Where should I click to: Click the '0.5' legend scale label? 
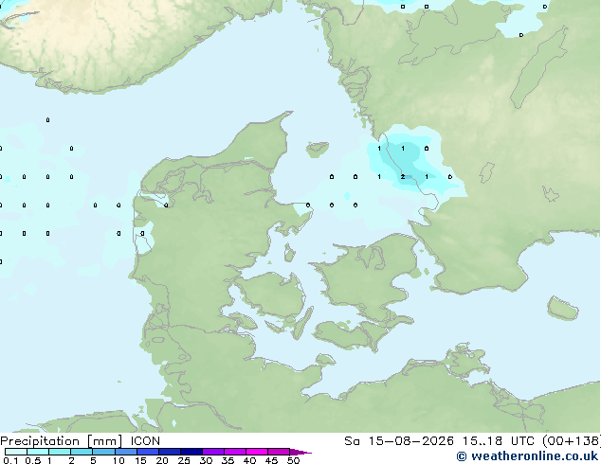32,460
